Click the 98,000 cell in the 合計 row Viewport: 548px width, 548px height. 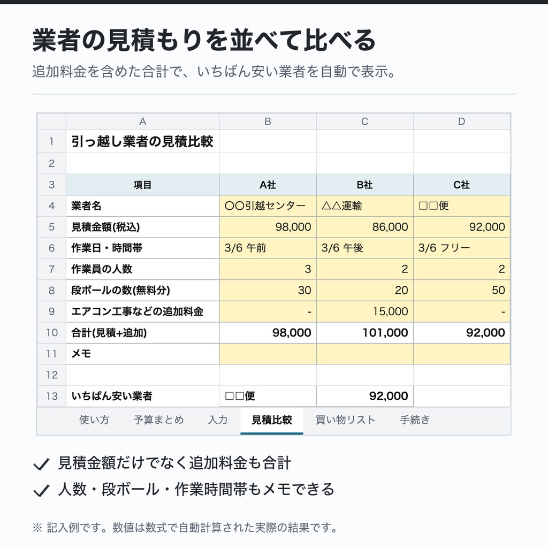[x=268, y=333]
